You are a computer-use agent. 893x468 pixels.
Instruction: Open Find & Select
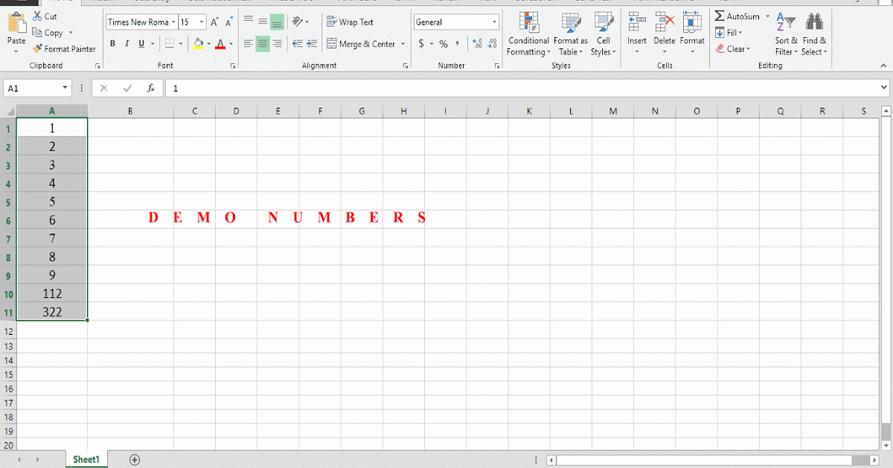(815, 33)
